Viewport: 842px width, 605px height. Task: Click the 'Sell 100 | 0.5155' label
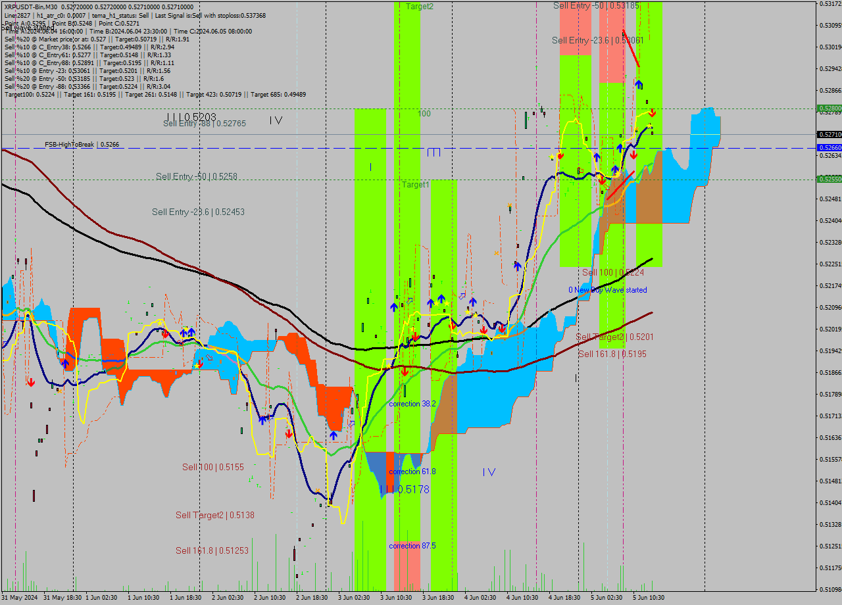click(213, 467)
